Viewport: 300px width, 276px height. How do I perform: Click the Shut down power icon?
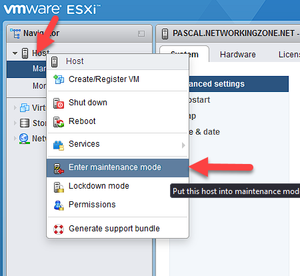tap(59, 103)
